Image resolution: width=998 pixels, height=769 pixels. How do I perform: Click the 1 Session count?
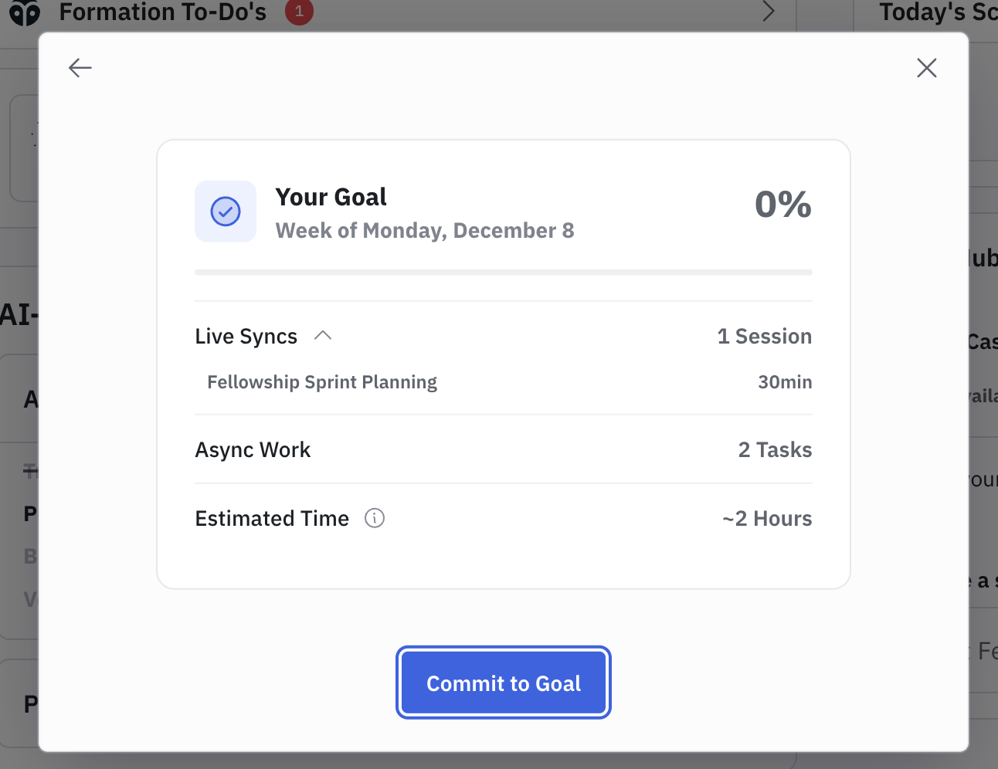pyautogui.click(x=764, y=337)
